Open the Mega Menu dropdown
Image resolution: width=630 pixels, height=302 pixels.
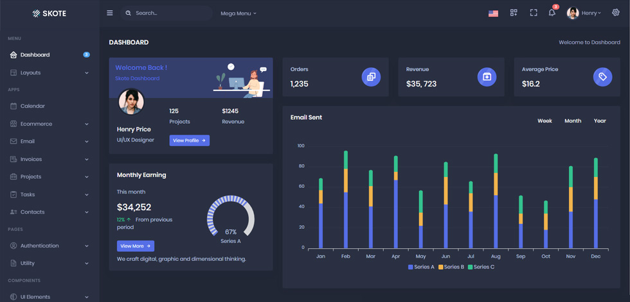pos(239,13)
